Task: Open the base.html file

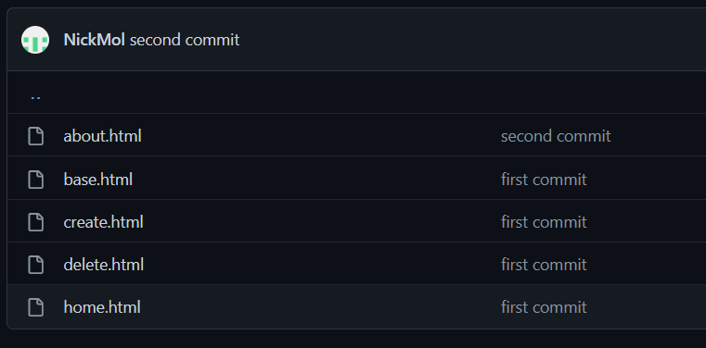Action: [97, 180]
